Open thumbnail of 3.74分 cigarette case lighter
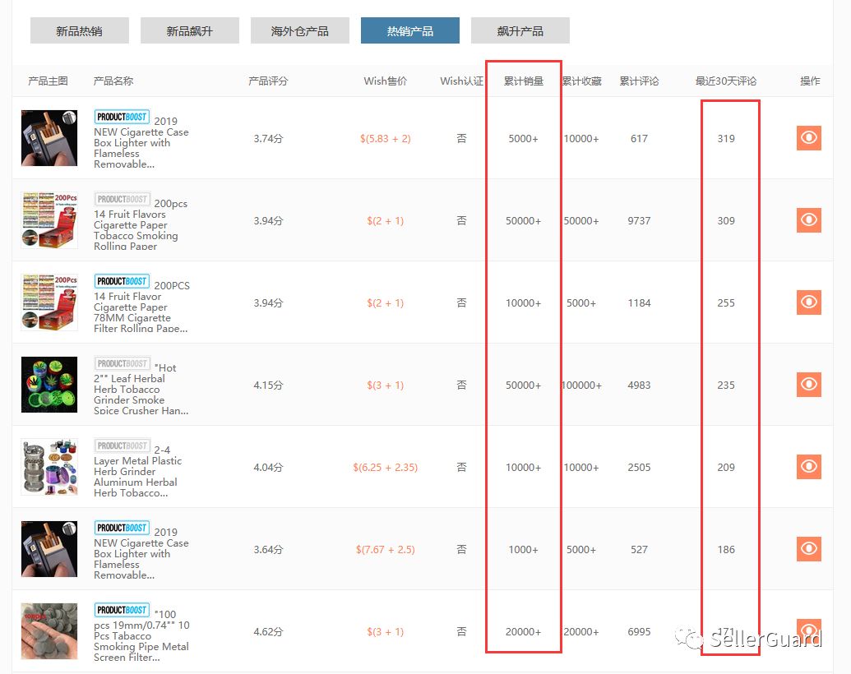The width and height of the screenshot is (851, 674). pos(49,138)
